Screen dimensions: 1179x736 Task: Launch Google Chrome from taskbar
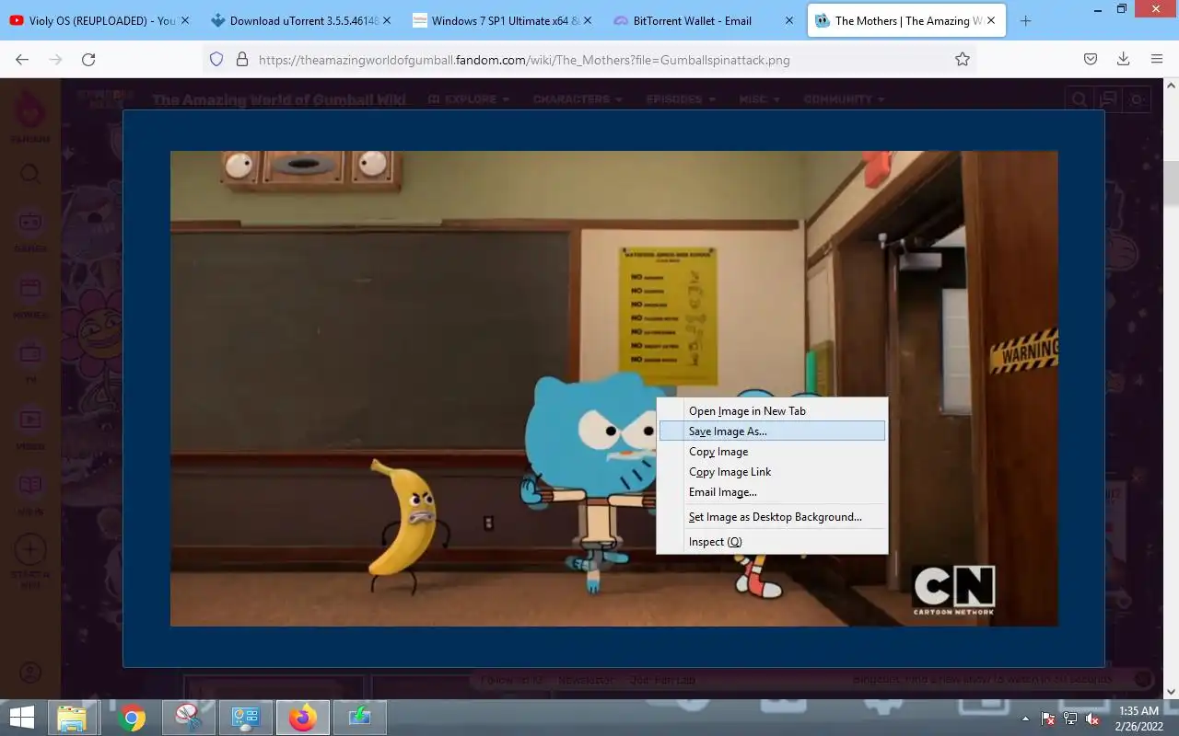tap(132, 718)
